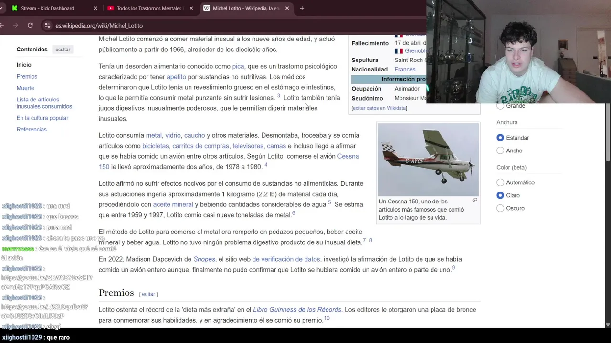Open carritos de compras link
The height and width of the screenshot is (343, 611).
point(200,146)
